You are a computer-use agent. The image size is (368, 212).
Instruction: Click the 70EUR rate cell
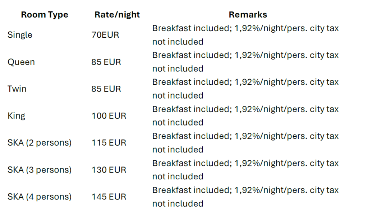tap(105, 35)
